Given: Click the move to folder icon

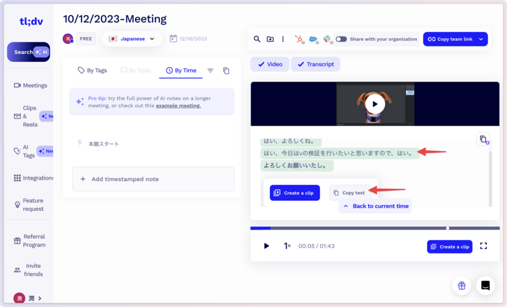Looking at the screenshot, I should (x=270, y=39).
